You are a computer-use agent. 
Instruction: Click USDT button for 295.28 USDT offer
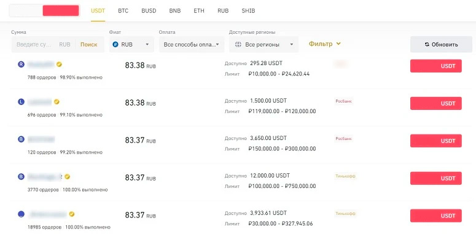tap(436, 66)
